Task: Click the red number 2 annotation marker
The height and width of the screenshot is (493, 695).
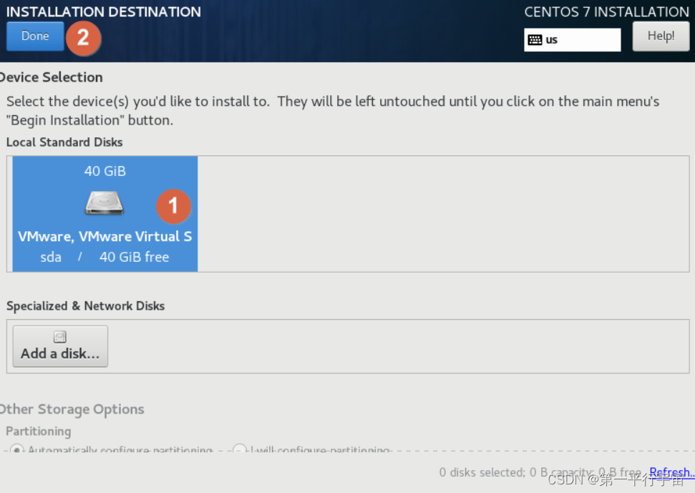Action: (x=83, y=38)
